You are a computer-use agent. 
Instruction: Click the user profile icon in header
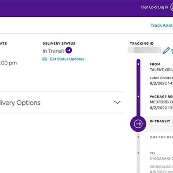point(172,7)
